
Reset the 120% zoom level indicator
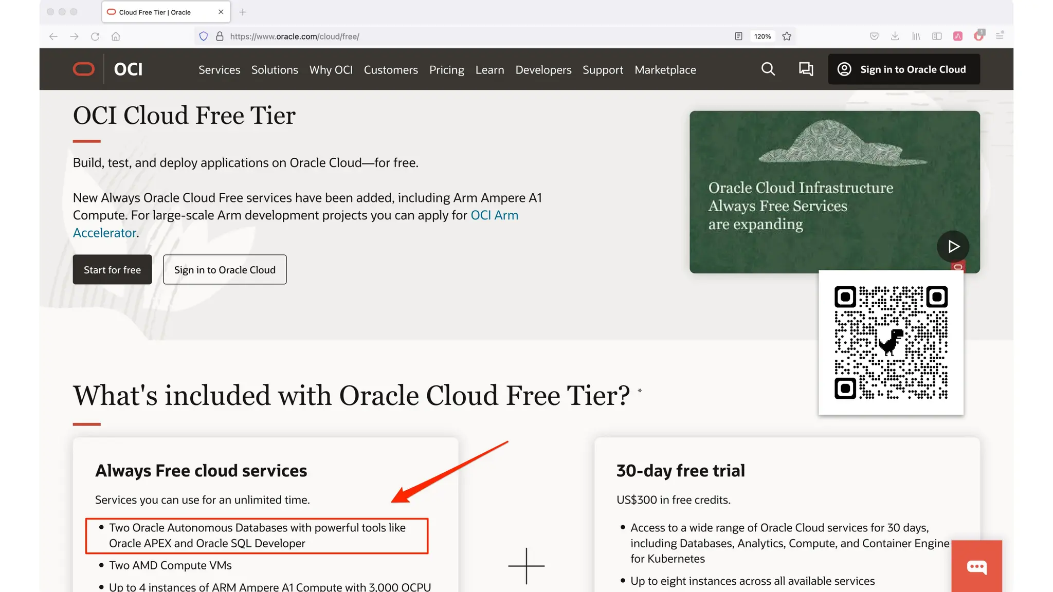[762, 36]
